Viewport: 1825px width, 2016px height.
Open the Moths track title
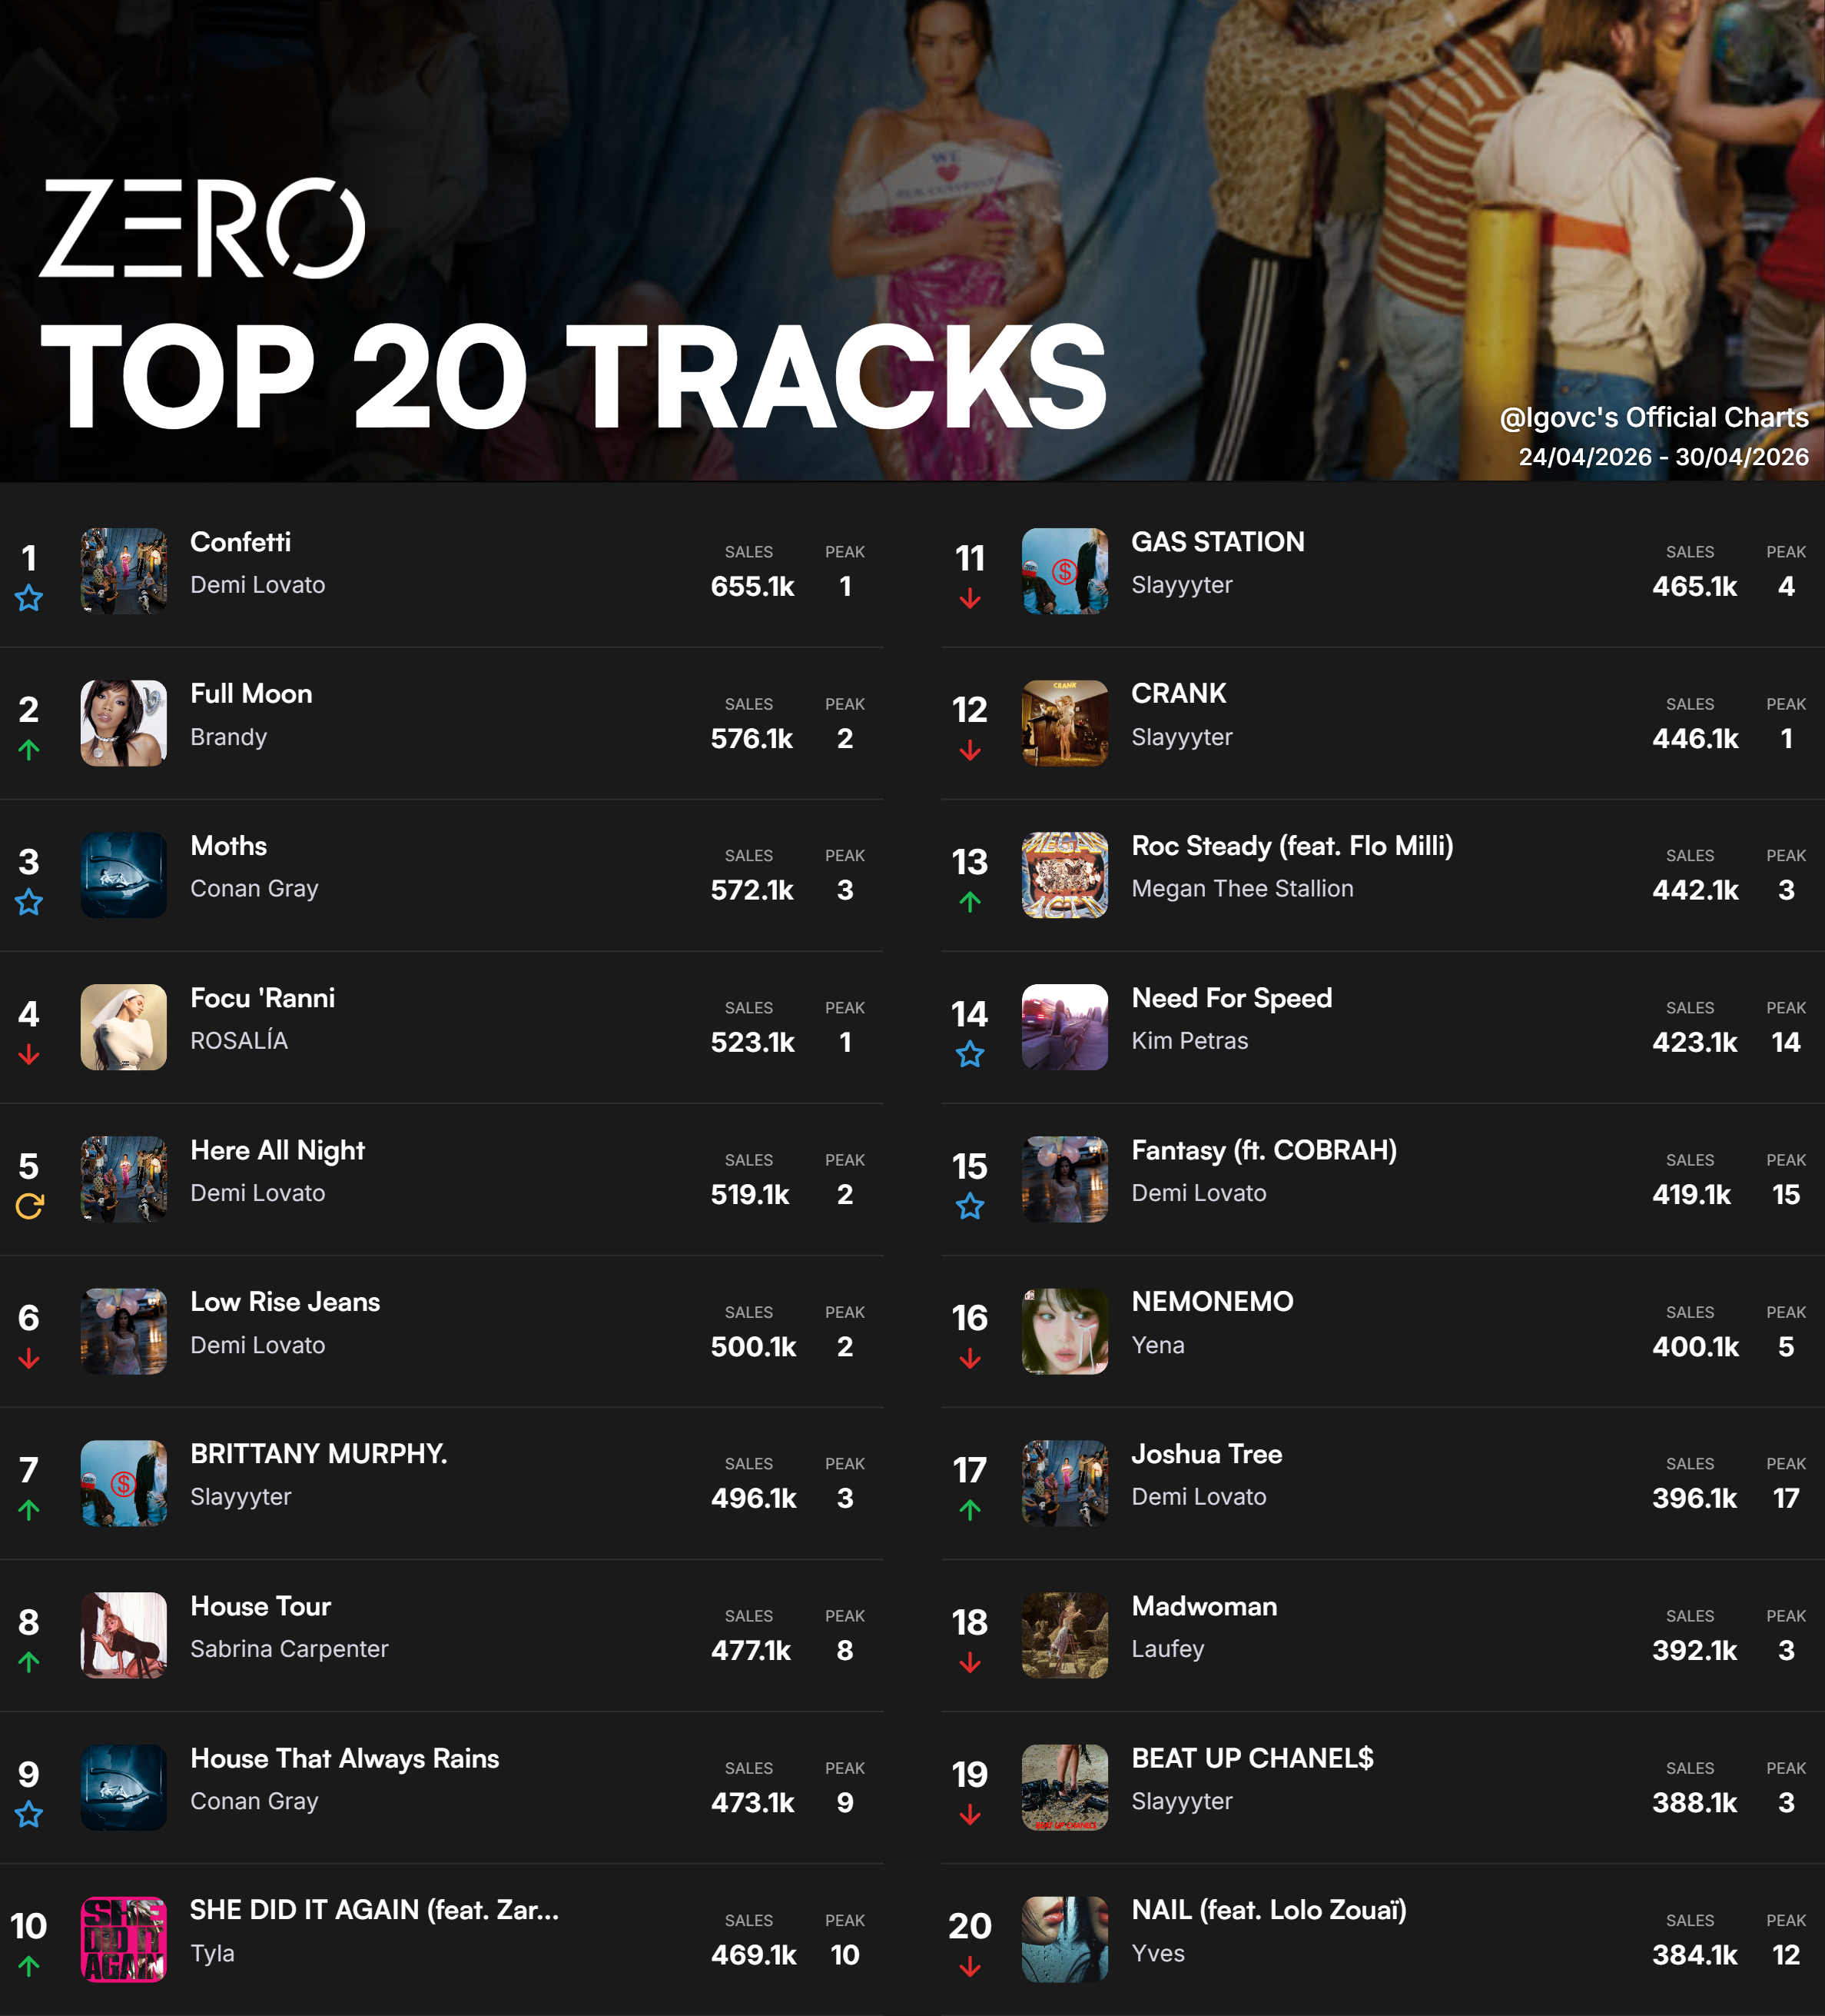tap(229, 846)
